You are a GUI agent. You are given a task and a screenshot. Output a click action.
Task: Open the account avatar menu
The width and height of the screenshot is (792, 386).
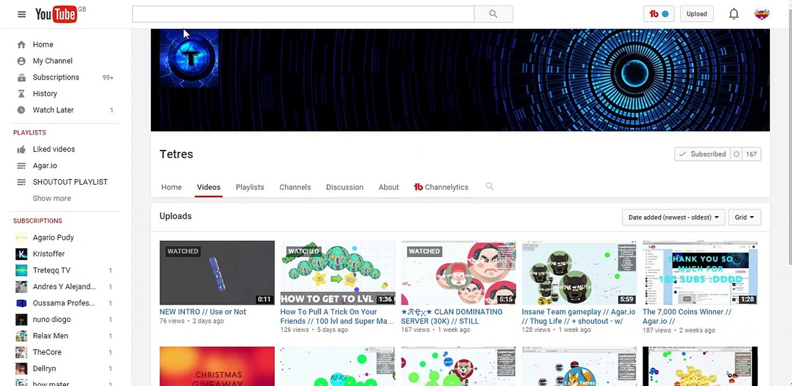761,14
